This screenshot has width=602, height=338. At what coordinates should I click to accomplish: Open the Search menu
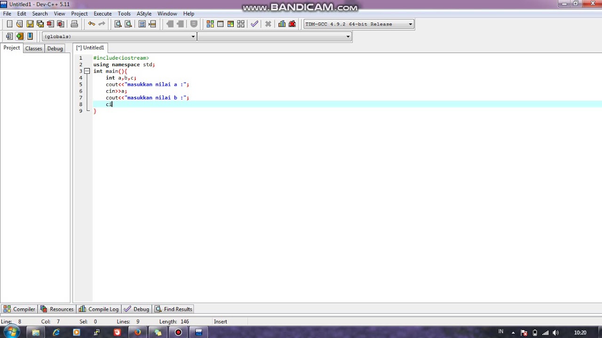tap(40, 14)
